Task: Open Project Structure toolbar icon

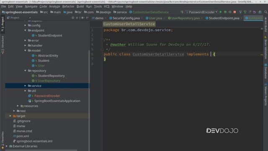Action: click(x=260, y=12)
